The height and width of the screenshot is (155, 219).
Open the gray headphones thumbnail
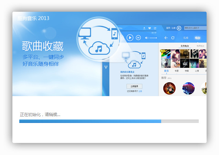point(166,63)
